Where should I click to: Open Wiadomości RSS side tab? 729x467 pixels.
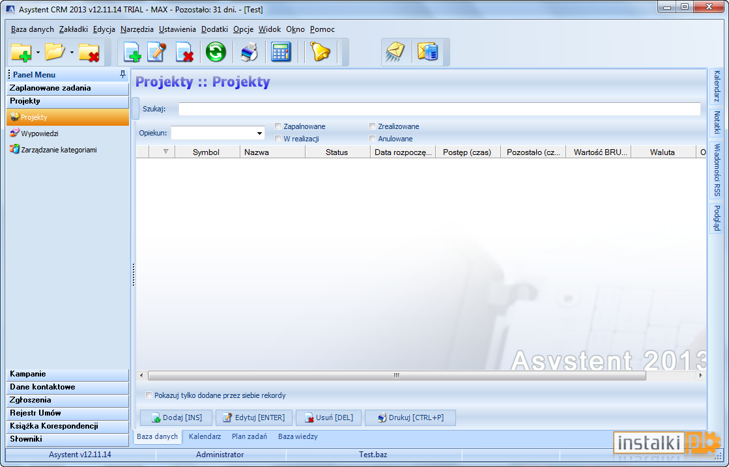(717, 170)
